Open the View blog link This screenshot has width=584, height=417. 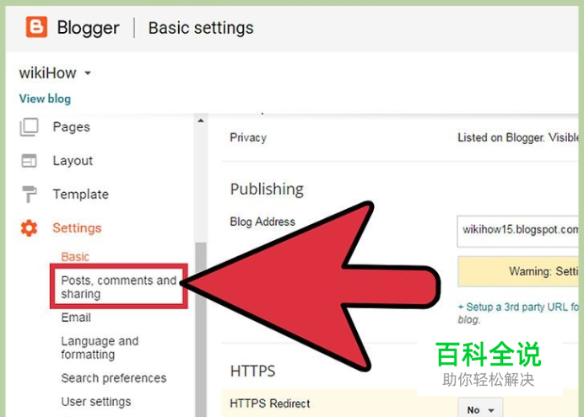coord(45,99)
